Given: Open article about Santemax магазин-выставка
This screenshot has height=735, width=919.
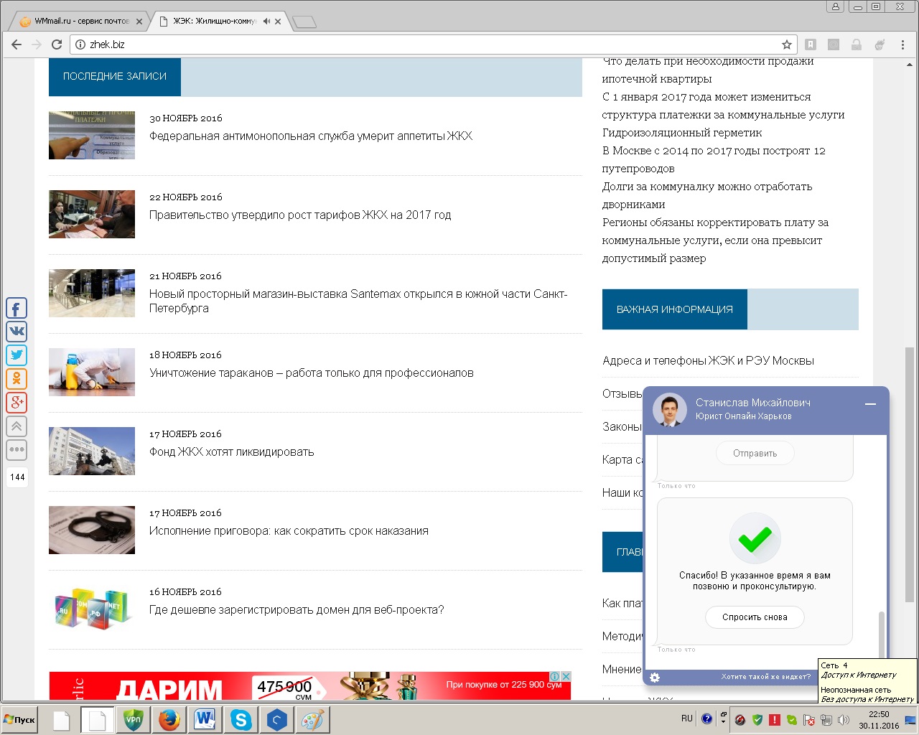Looking at the screenshot, I should tap(358, 301).
